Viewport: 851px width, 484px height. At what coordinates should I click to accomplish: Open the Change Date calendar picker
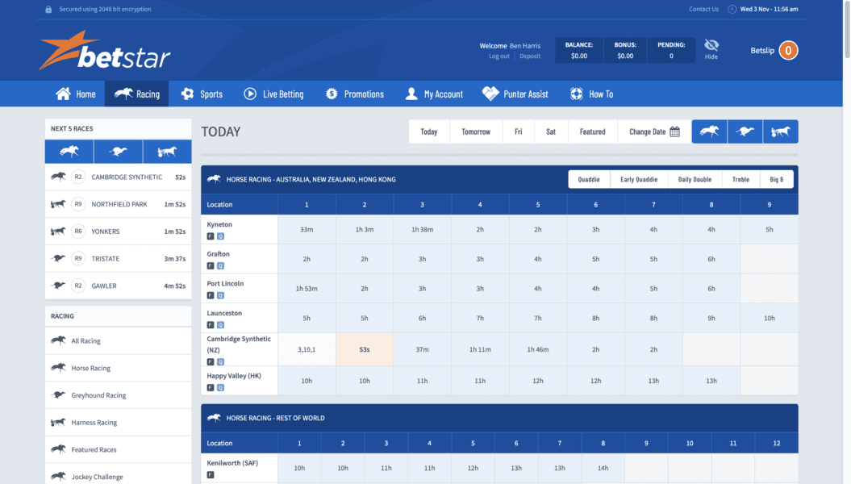coord(674,131)
